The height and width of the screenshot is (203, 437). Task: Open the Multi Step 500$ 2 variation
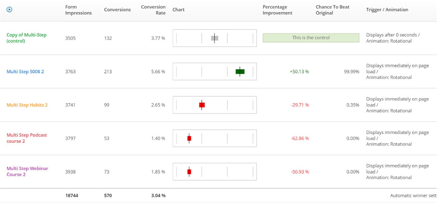25,71
